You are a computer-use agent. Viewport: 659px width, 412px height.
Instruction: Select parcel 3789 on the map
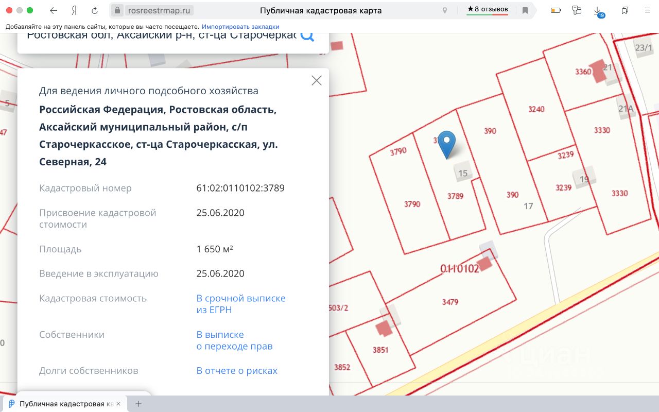455,196
